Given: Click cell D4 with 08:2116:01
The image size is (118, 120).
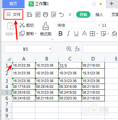Looking at the screenshot, I should click(x=93, y=87).
